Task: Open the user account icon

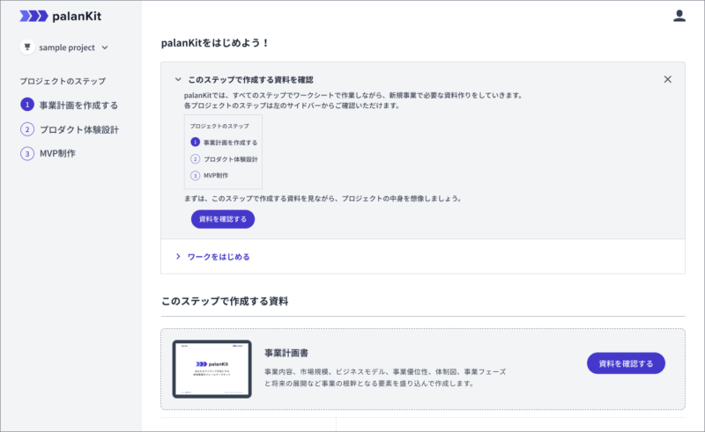Action: click(679, 16)
